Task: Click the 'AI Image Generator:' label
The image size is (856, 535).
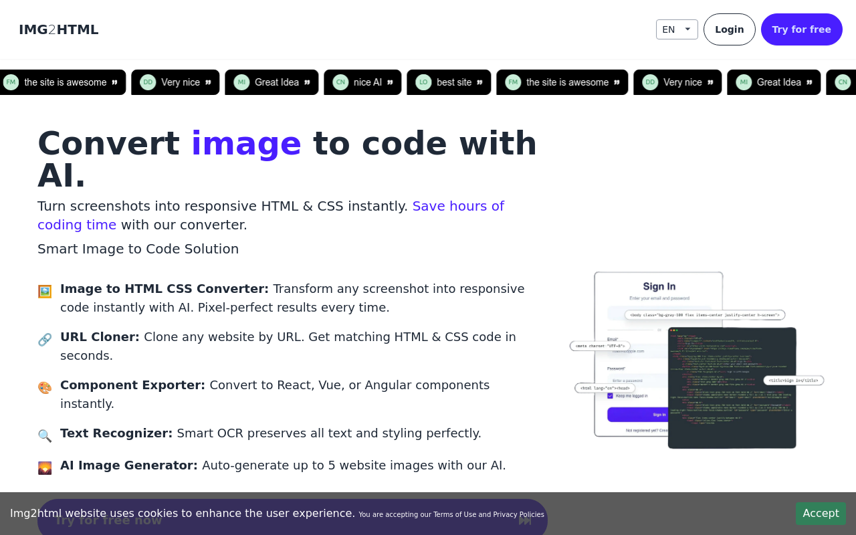Action: pos(129,465)
